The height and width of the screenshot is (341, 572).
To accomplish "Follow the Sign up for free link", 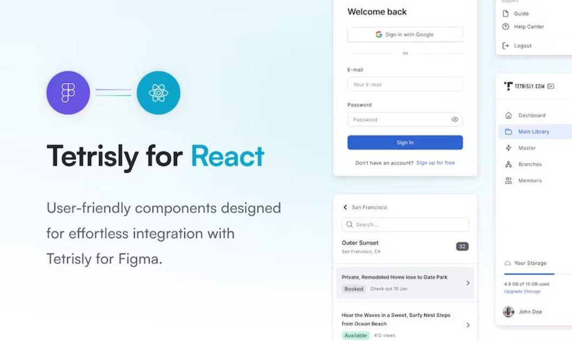I will [x=435, y=163].
